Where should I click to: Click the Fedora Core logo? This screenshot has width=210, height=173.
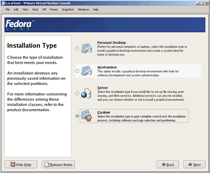[x=19, y=25]
